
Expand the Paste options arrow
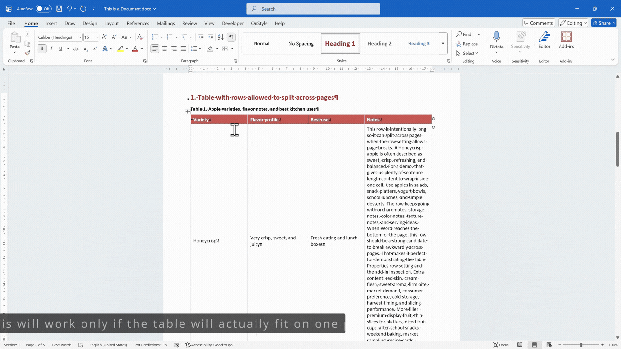tap(15, 53)
